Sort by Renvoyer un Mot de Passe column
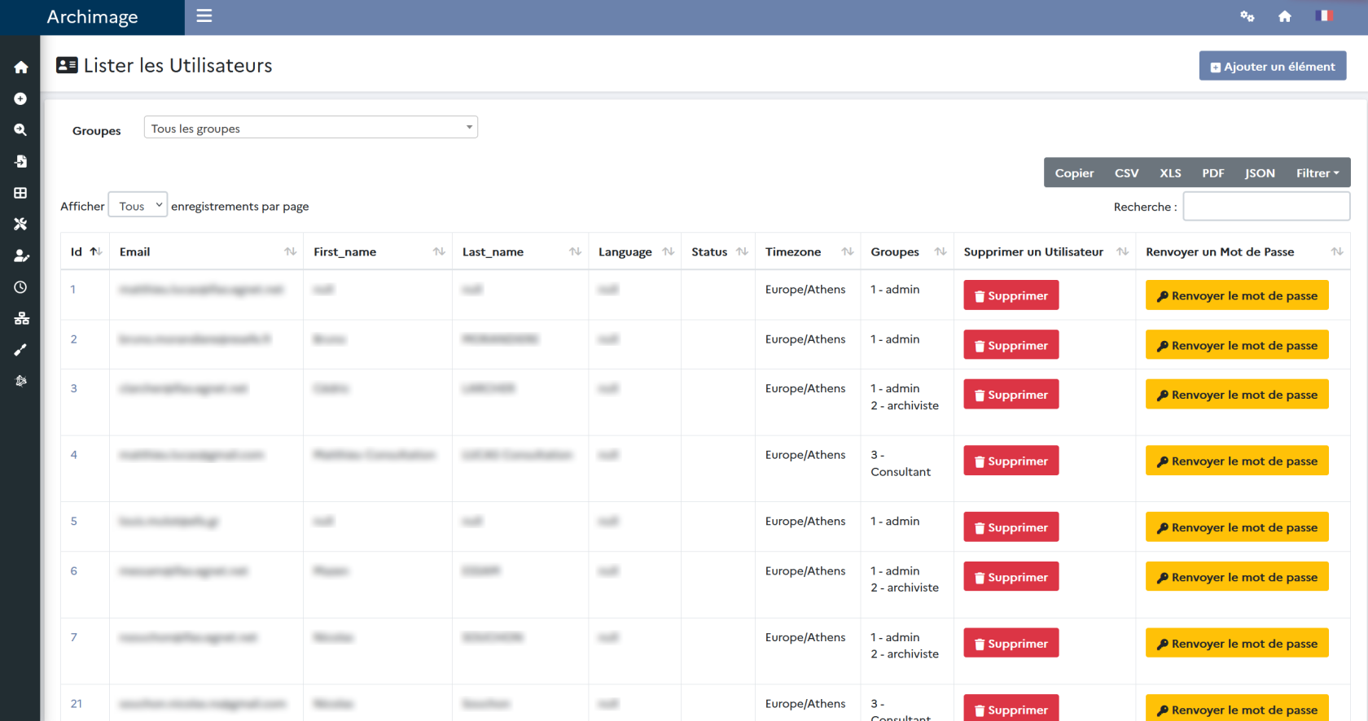The height and width of the screenshot is (721, 1368). pyautogui.click(x=1243, y=251)
